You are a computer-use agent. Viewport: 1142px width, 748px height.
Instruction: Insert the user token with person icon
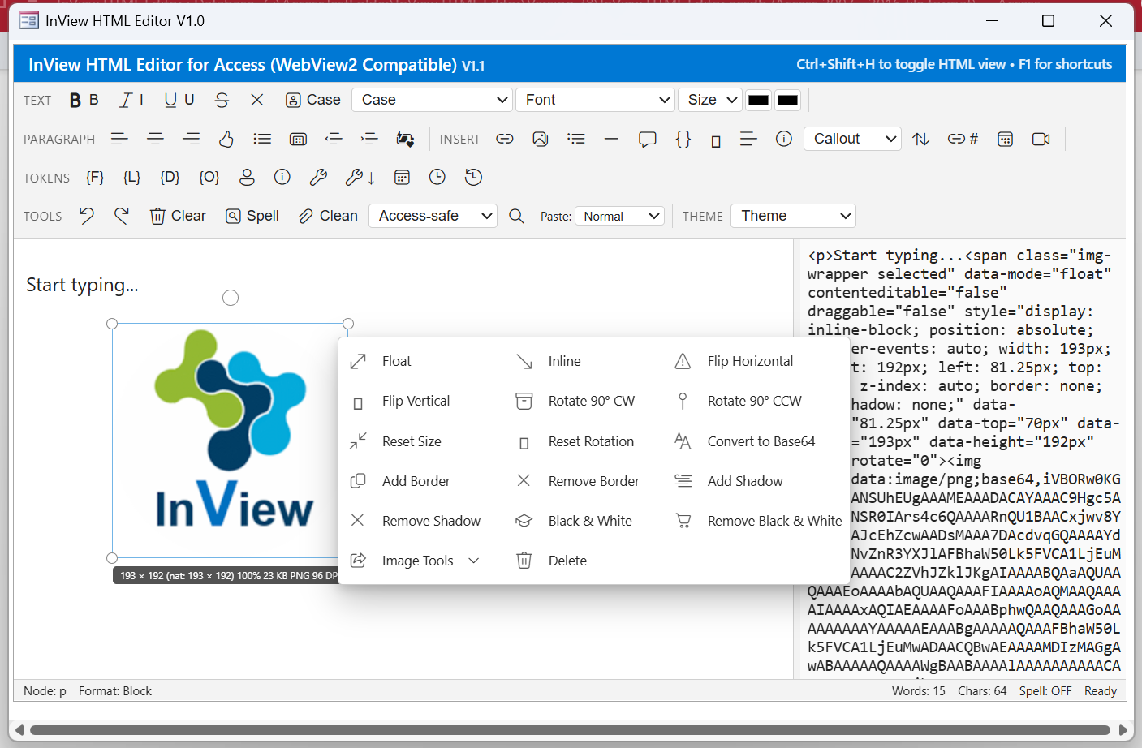tap(248, 177)
